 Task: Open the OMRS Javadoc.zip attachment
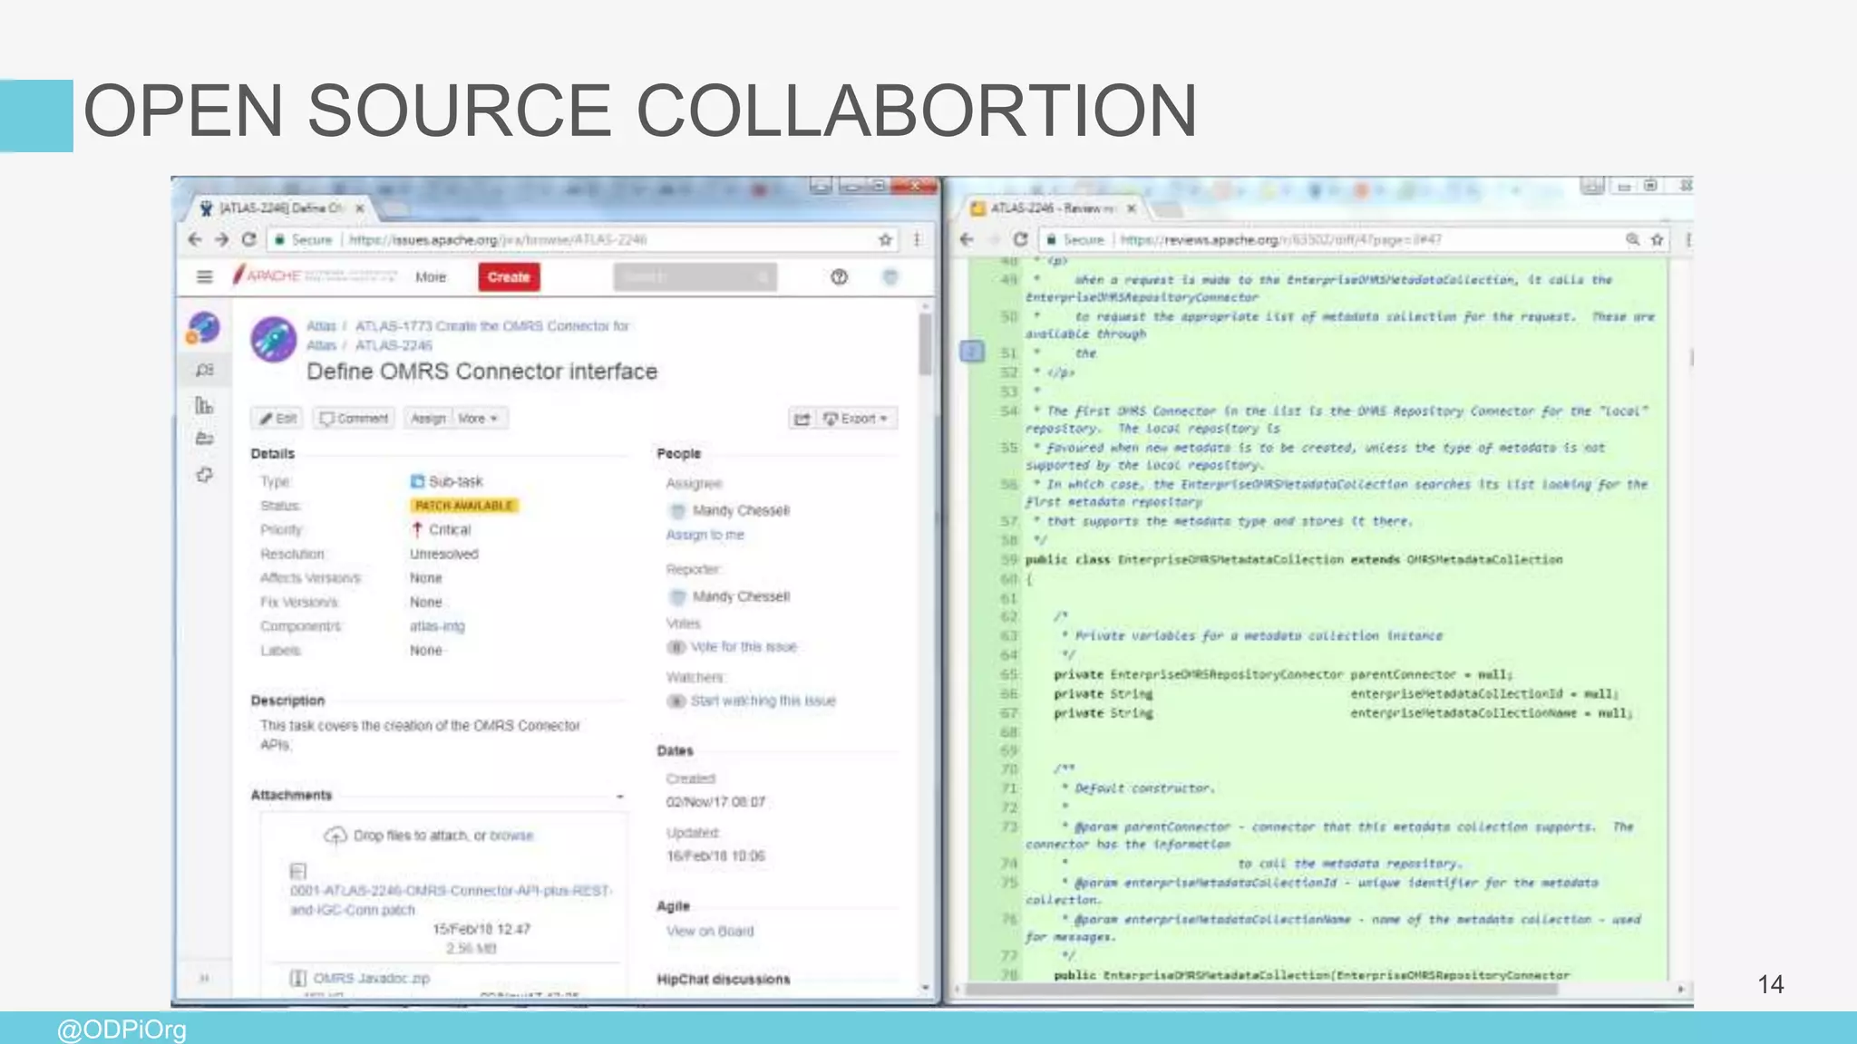point(372,979)
